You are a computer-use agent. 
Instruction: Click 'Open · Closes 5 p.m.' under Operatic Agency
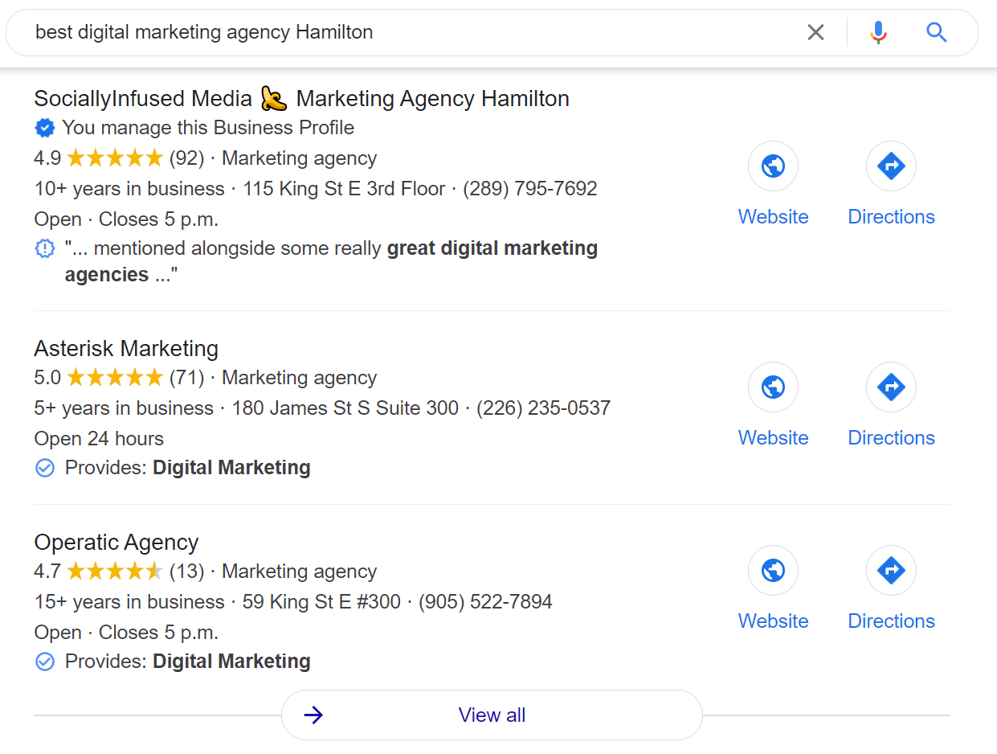point(126,633)
